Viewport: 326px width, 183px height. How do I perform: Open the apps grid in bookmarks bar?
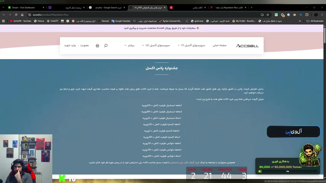[3, 21]
